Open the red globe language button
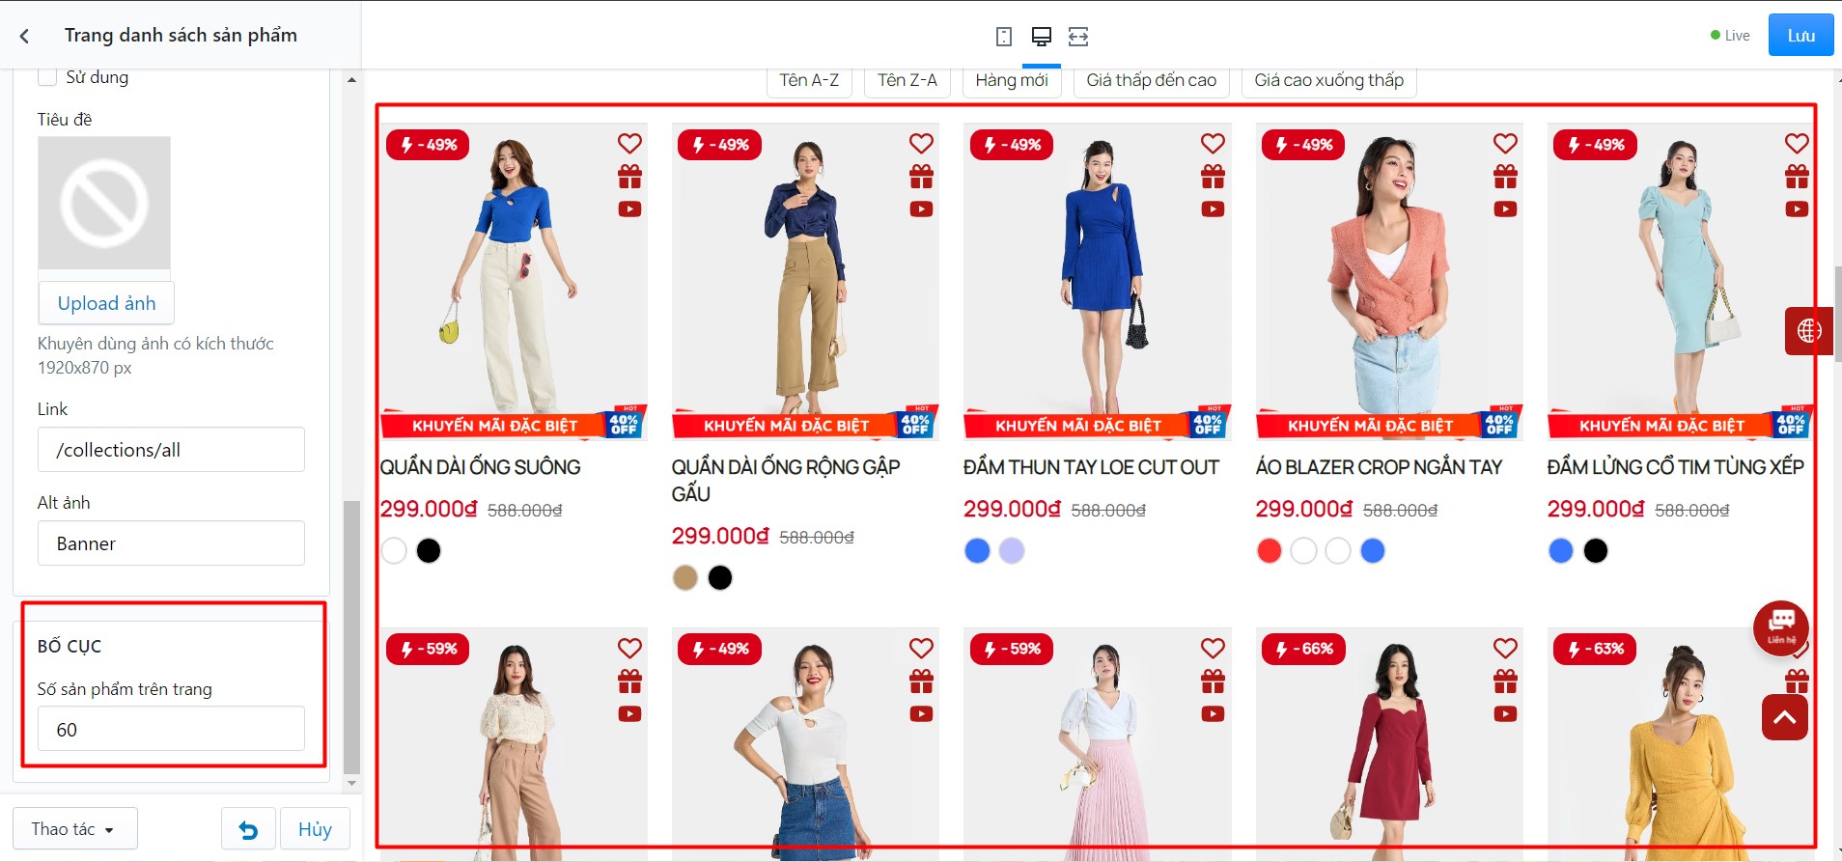Image resolution: width=1842 pixels, height=862 pixels. [1808, 331]
